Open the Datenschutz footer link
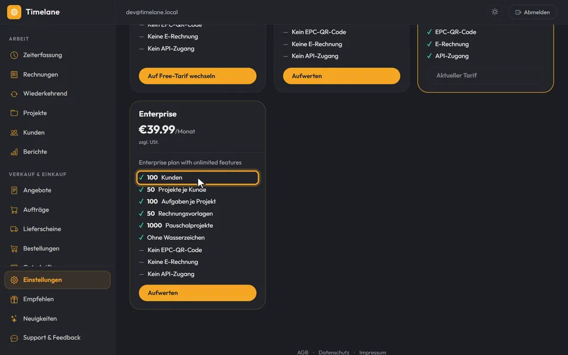The width and height of the screenshot is (568, 355). point(334,352)
